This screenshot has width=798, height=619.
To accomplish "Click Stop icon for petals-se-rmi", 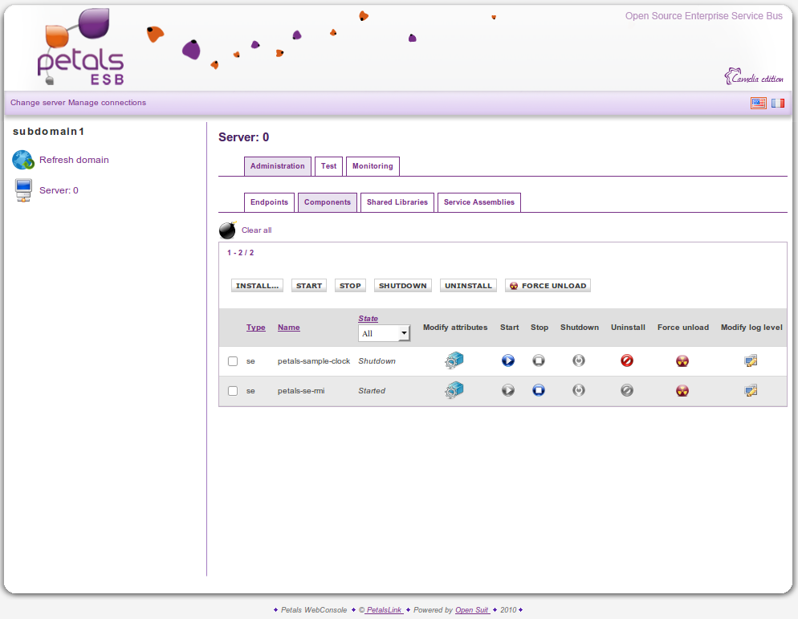I will point(539,391).
